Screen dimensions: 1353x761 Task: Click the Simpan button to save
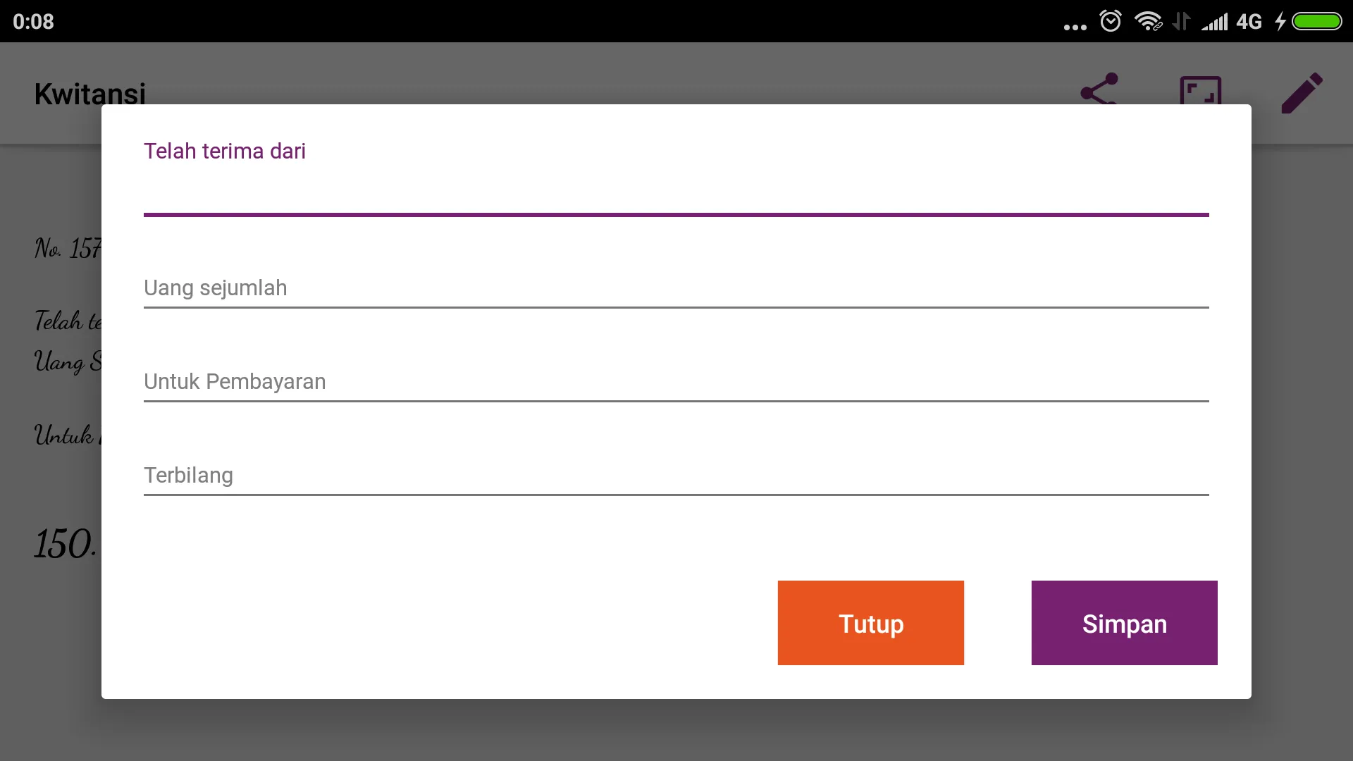[x=1125, y=623]
